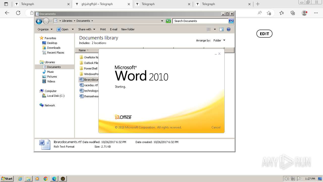Image resolution: width=323 pixels, height=182 pixels.
Task: Open recent pages arrow beside Explorer navigation buttons
Action: point(51,21)
